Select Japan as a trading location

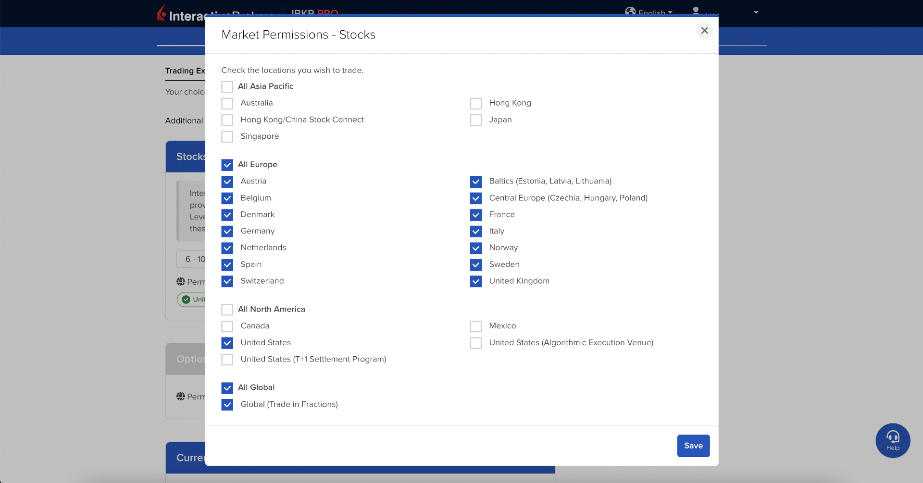(476, 120)
